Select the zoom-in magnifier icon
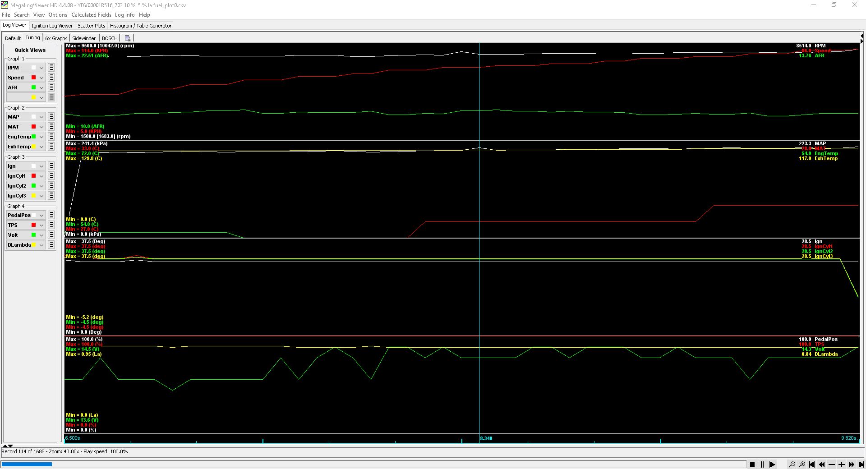Image resolution: width=866 pixels, height=469 pixels. [802, 465]
